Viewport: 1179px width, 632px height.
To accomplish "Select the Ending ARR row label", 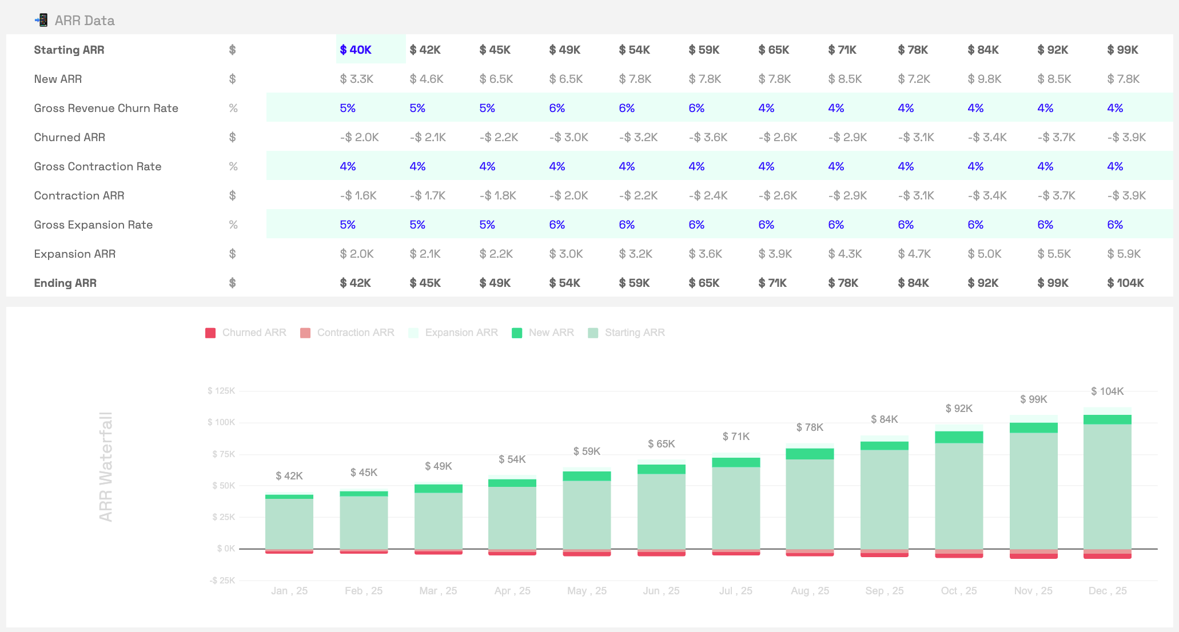I will 65,283.
